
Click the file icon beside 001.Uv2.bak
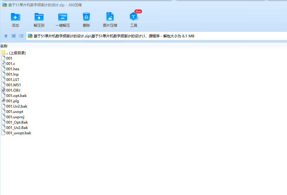[3, 106]
